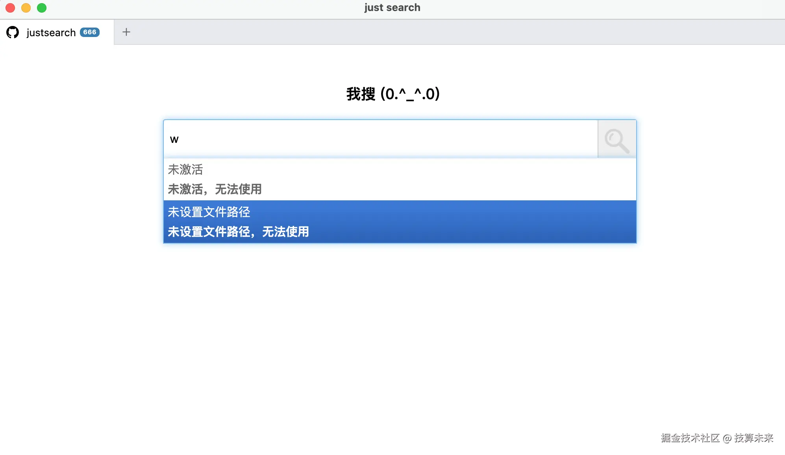Click empty space right of 未激活 suggestion
The image size is (785, 455).
pos(433,179)
